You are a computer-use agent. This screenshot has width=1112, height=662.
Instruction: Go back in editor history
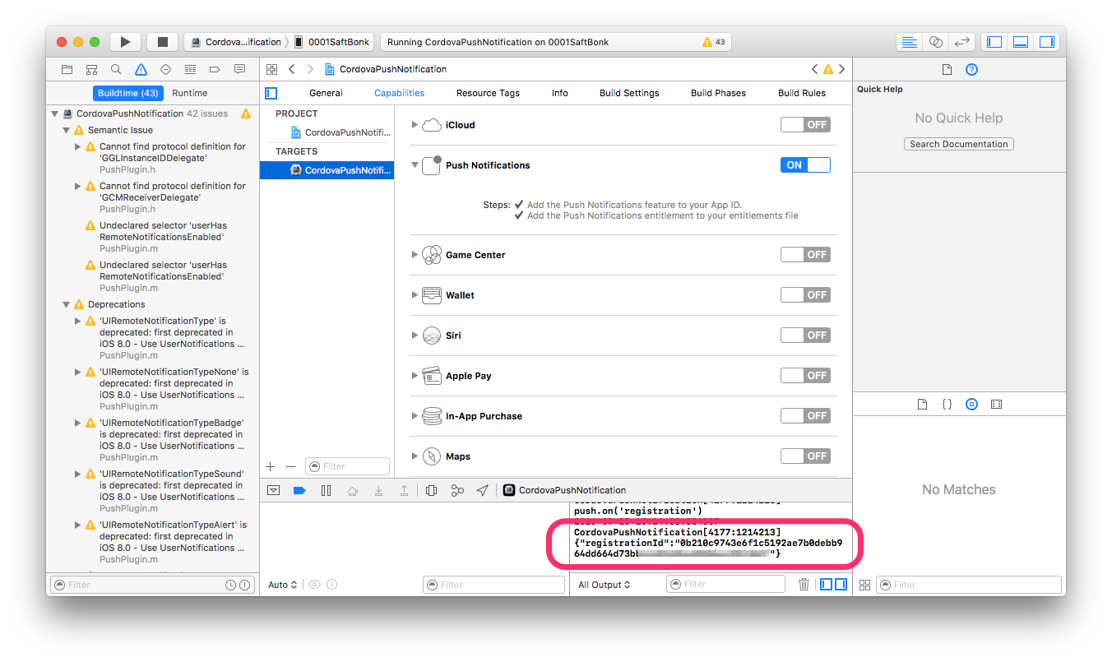pyautogui.click(x=291, y=69)
